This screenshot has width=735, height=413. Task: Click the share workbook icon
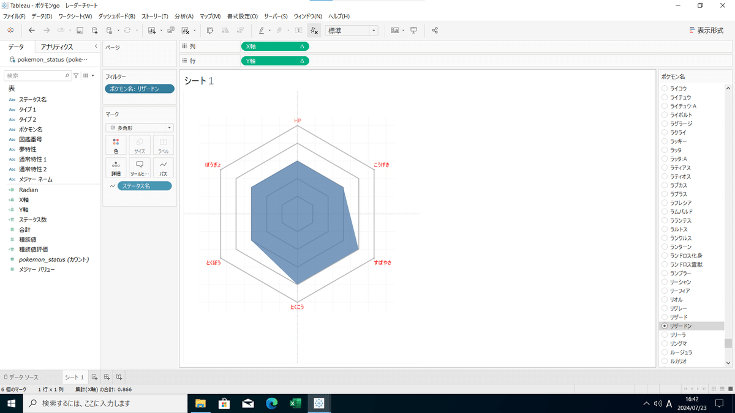click(x=435, y=30)
